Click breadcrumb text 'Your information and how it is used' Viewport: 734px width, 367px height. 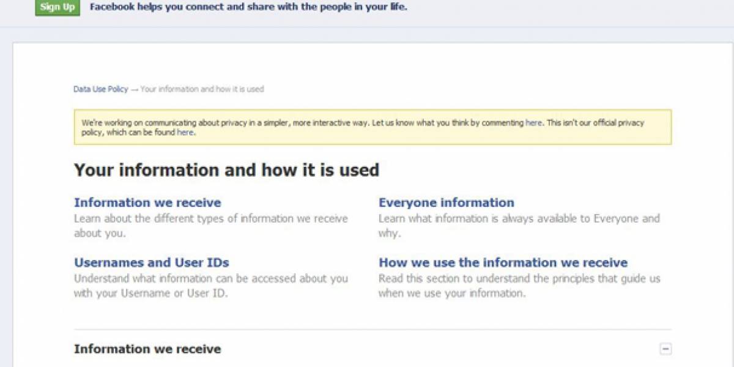(x=202, y=89)
